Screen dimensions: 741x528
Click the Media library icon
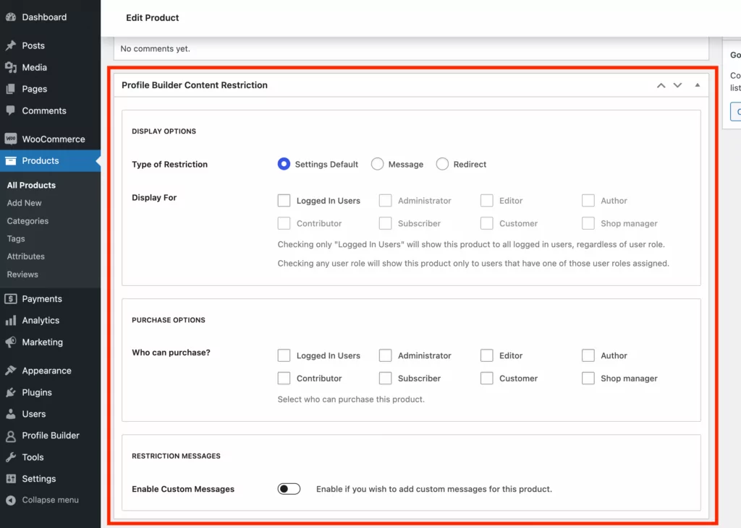(x=11, y=67)
